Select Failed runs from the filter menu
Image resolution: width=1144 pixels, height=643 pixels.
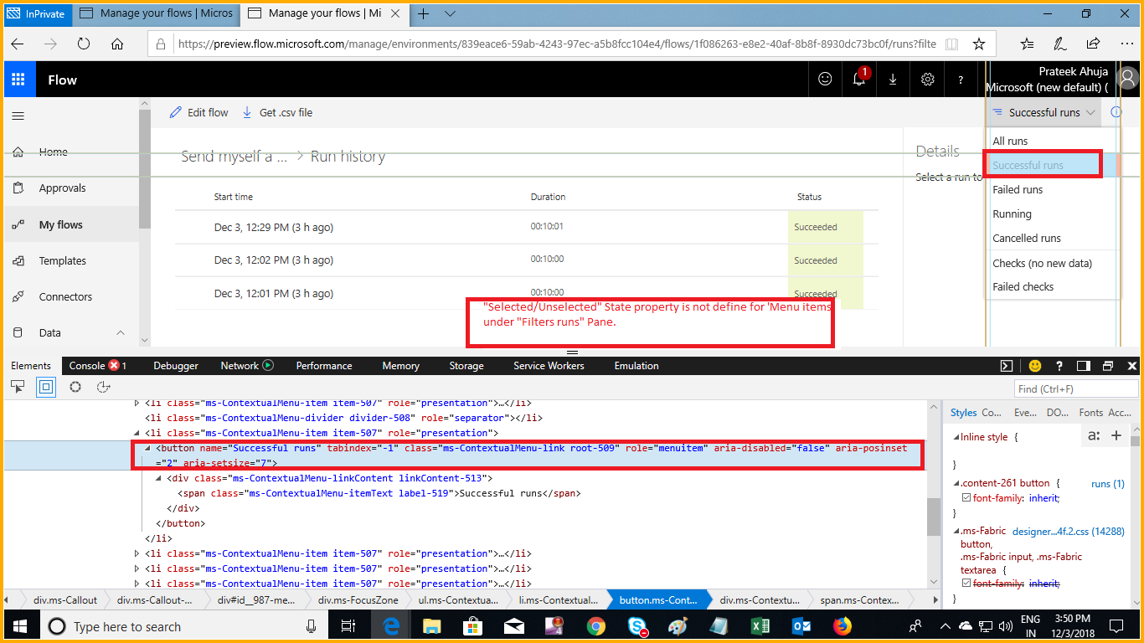1017,189
